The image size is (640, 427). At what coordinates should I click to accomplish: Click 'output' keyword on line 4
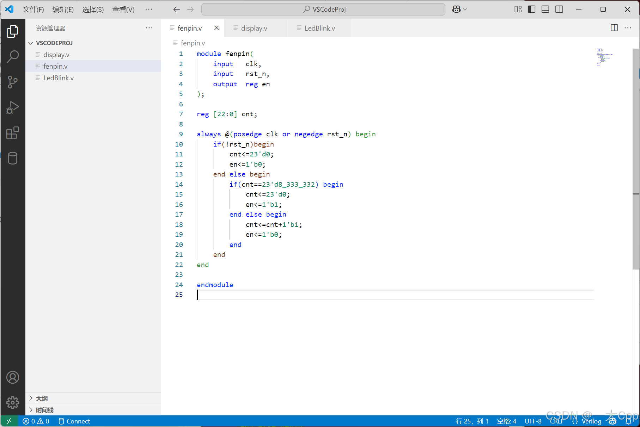click(225, 84)
